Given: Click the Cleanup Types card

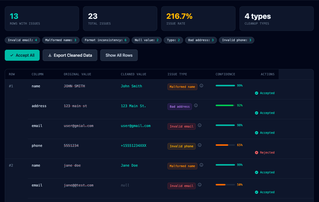Looking at the screenshot, I should [277, 19].
